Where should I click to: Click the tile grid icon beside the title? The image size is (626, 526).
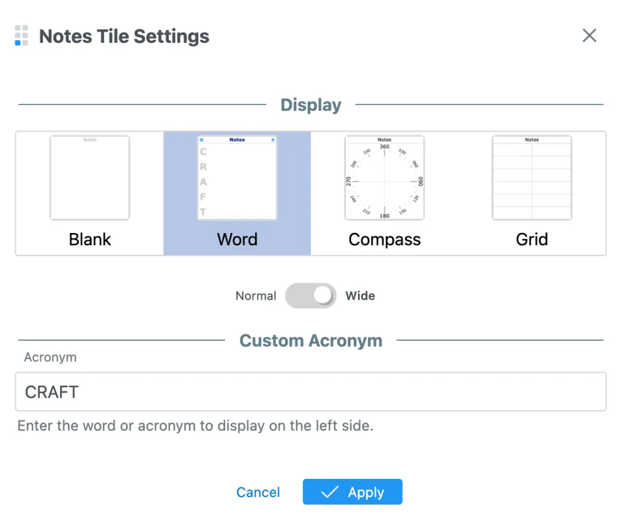[21, 36]
